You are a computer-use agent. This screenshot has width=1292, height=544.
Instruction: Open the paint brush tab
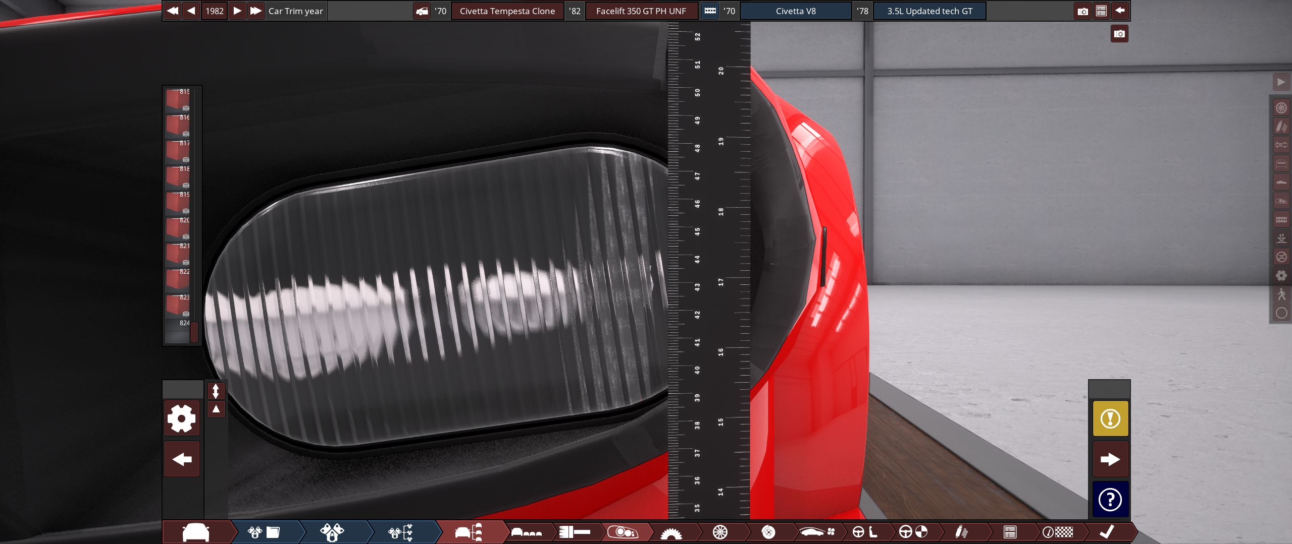pos(575,532)
